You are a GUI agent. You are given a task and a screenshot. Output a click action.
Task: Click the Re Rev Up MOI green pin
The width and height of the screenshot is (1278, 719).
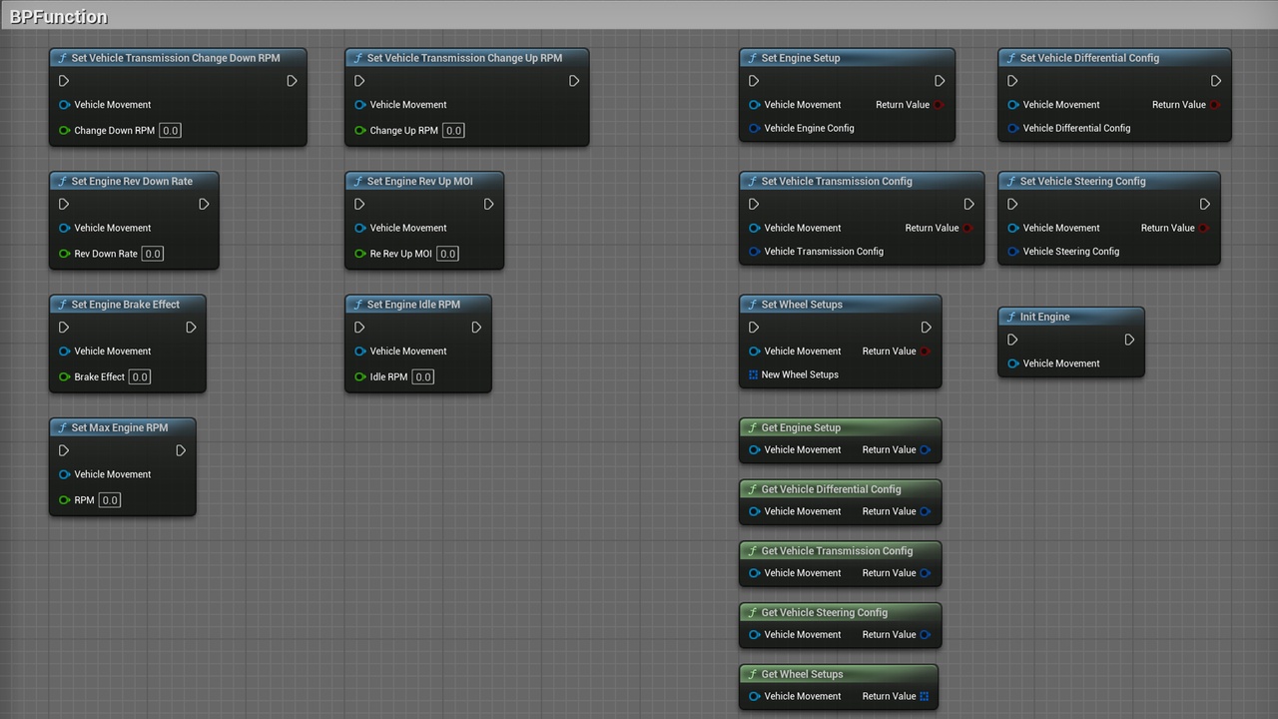coord(359,254)
